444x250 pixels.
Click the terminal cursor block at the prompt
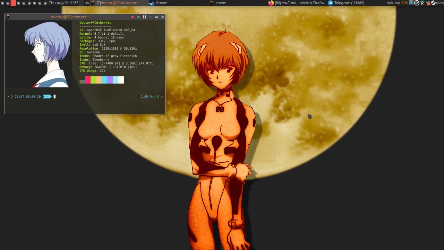coord(54,97)
